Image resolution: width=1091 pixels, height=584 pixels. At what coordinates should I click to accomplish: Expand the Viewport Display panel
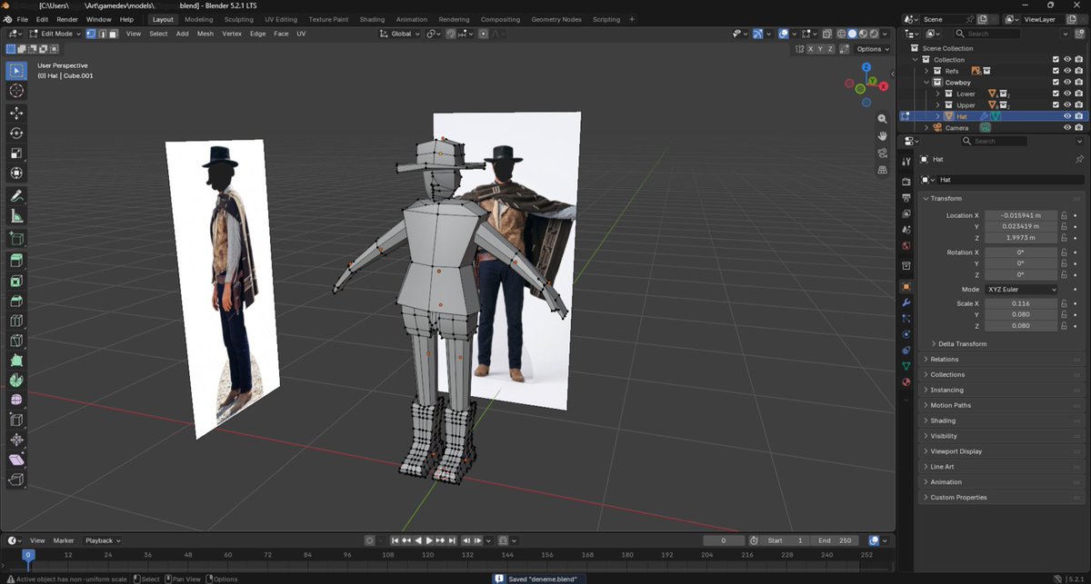[956, 451]
